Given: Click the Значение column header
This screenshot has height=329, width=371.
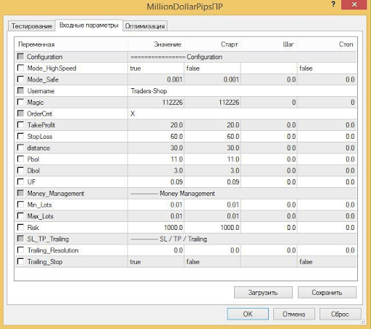Looking at the screenshot, I should tap(156, 44).
